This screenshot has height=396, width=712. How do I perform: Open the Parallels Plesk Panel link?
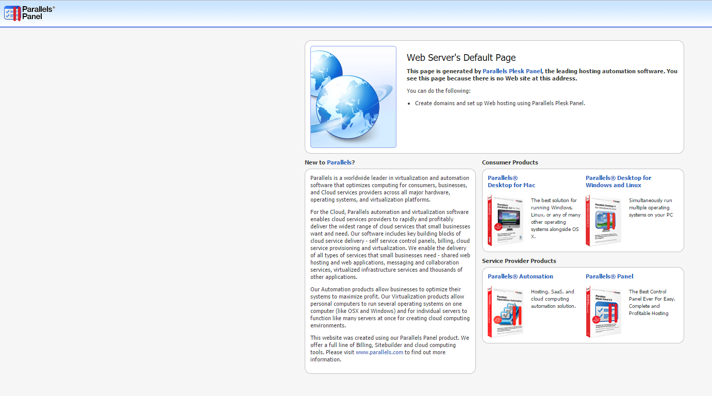tap(512, 71)
